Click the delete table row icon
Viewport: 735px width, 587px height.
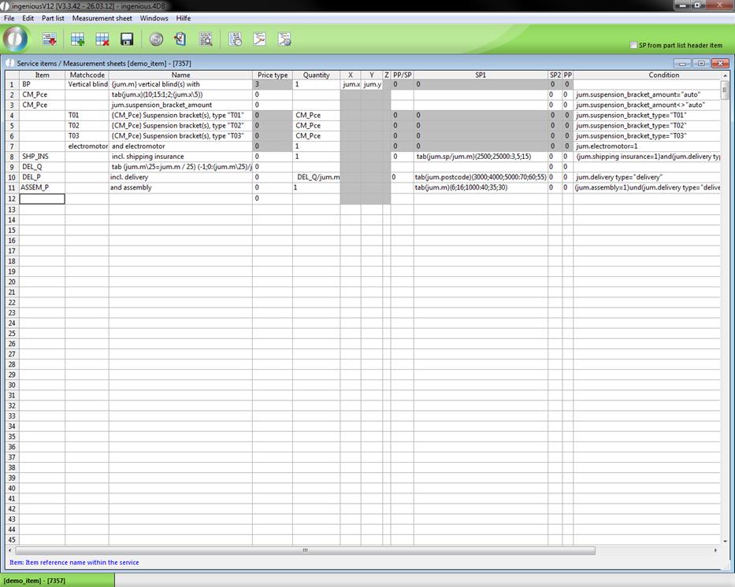click(102, 39)
